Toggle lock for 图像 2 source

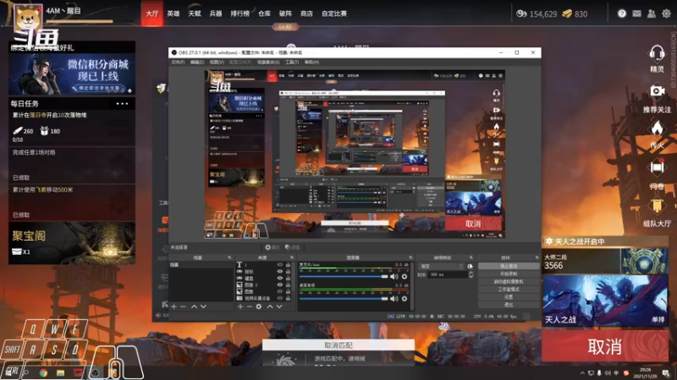coord(288,285)
